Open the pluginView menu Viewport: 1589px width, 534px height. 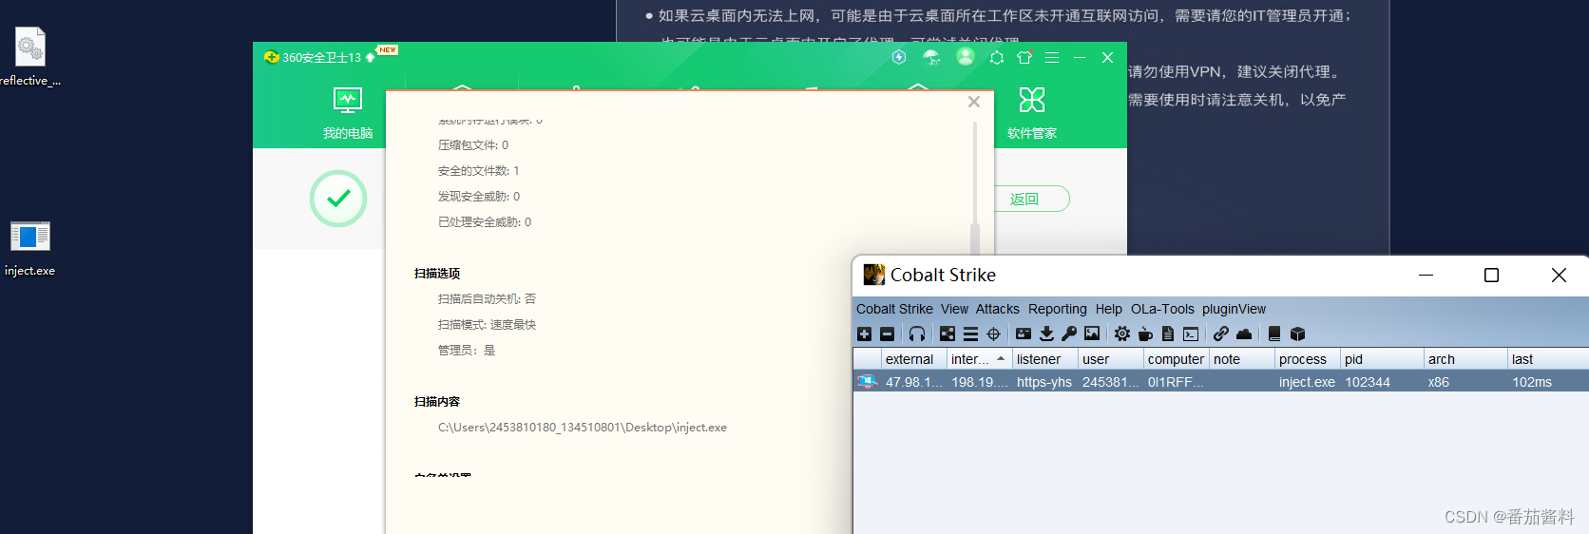(x=1234, y=309)
